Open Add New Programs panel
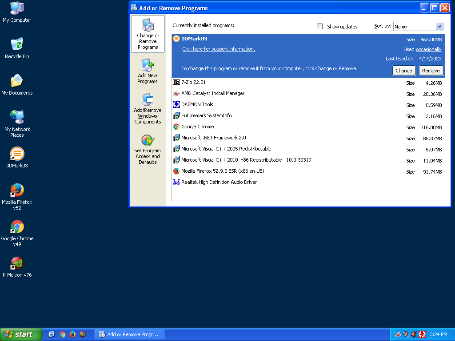 148,71
